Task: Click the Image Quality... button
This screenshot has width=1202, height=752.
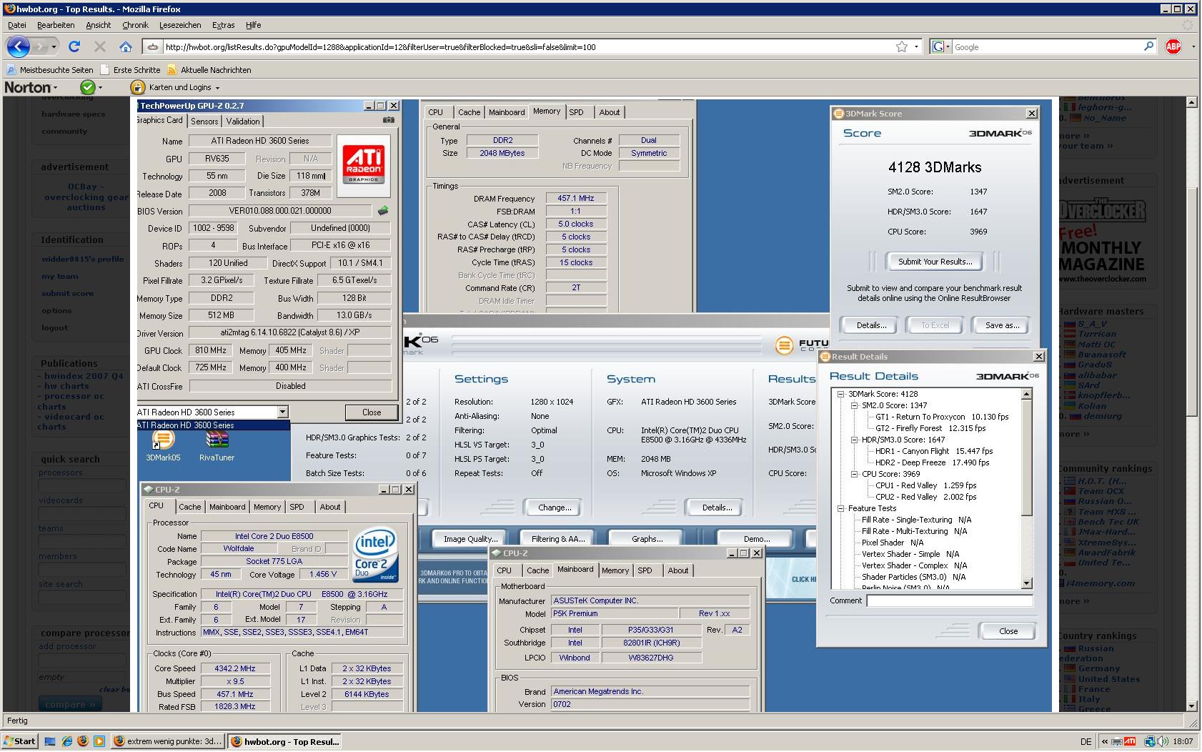Action: click(x=470, y=539)
